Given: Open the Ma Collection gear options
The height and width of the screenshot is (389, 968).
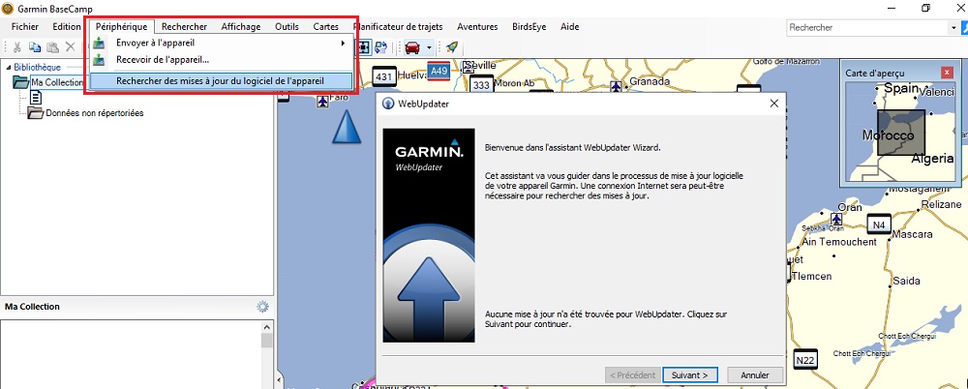Looking at the screenshot, I should click(263, 306).
